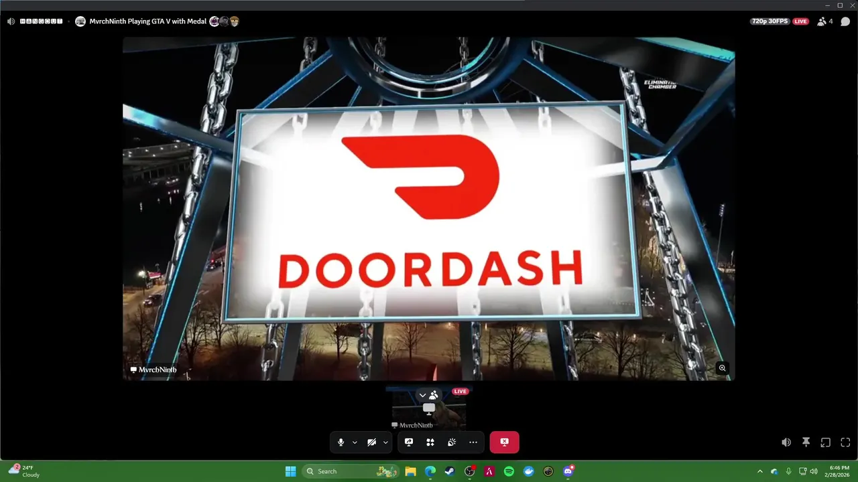Mute the microphone in call controls
The height and width of the screenshot is (482, 858).
coord(341,442)
